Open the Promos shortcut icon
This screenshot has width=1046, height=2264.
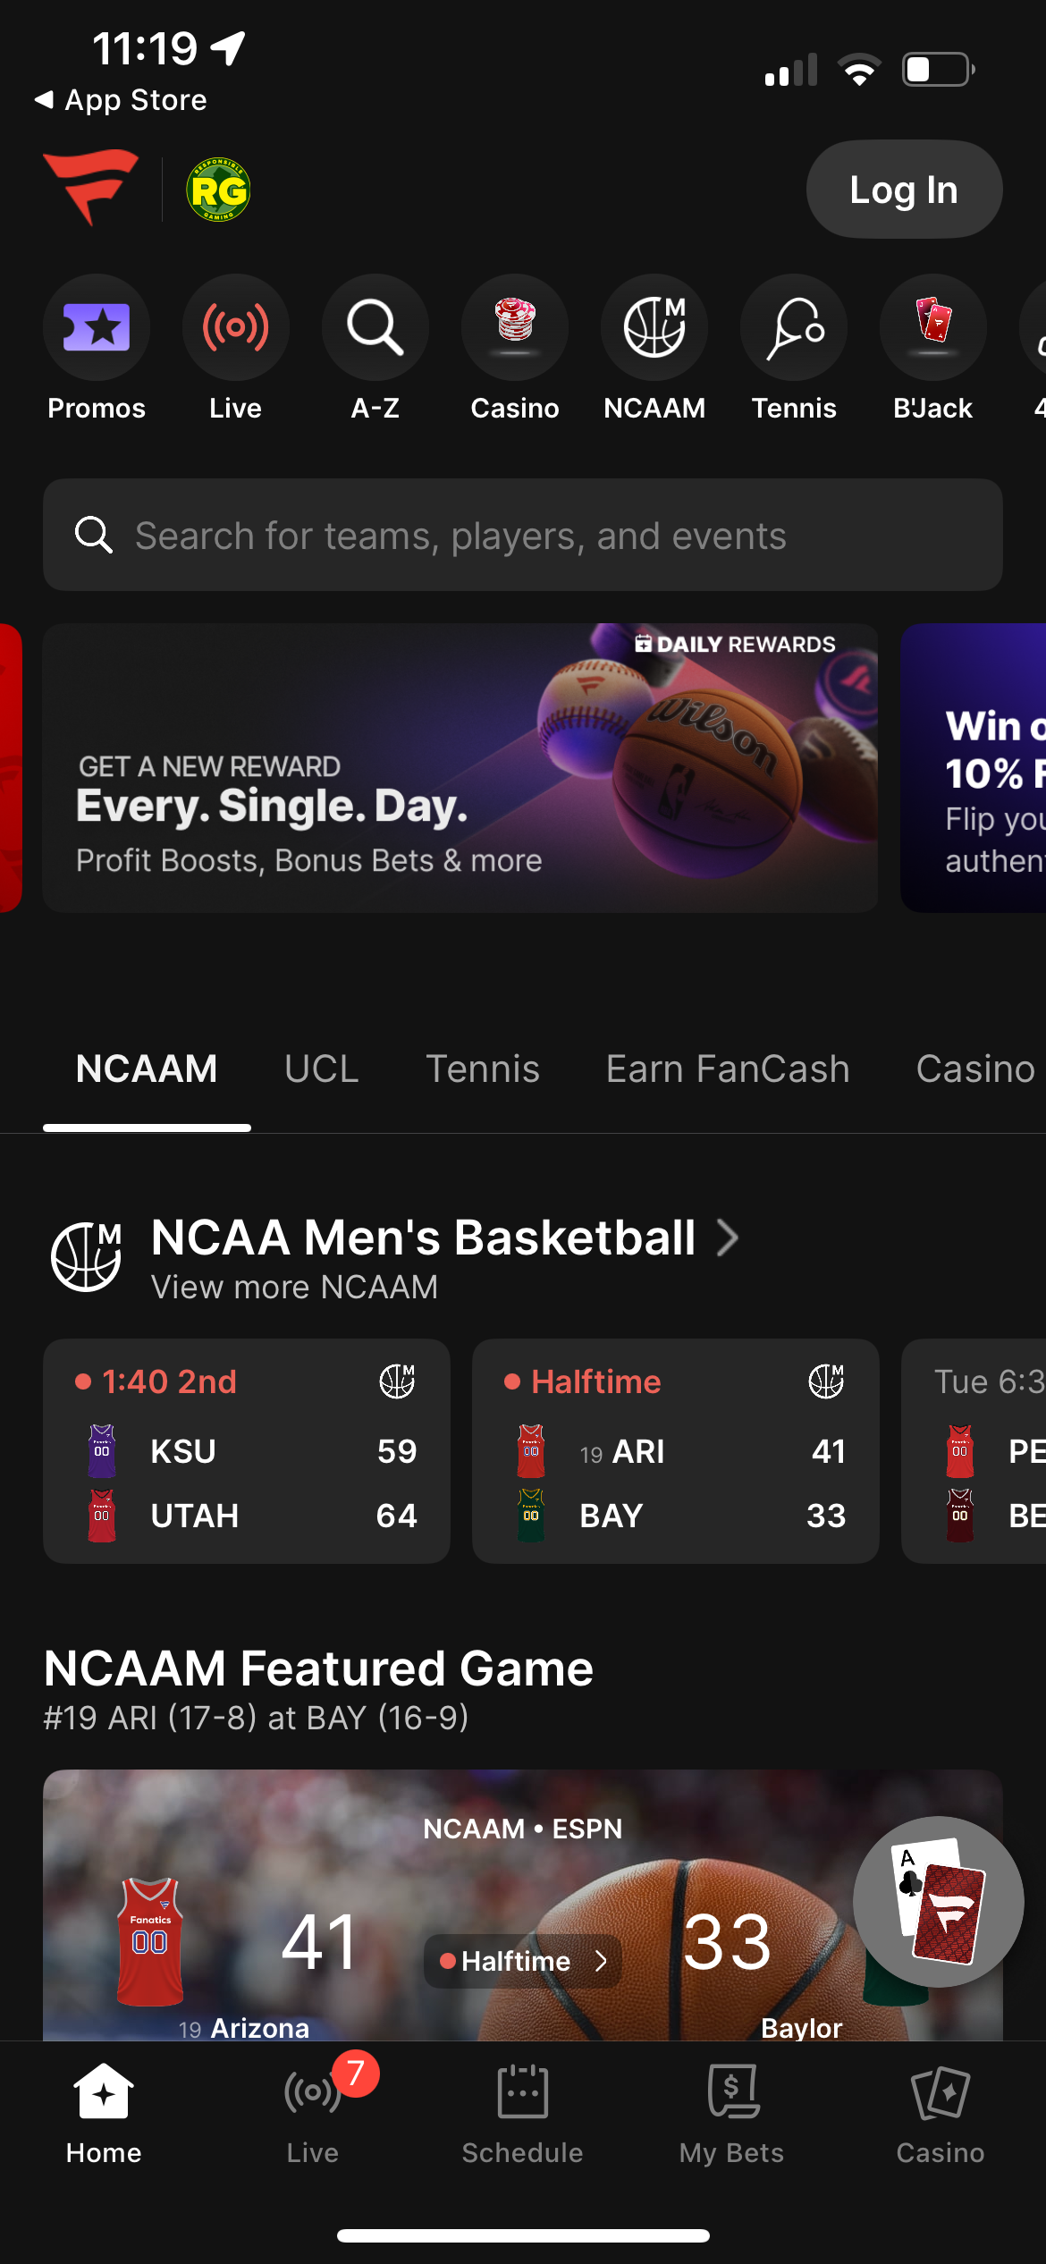tap(97, 327)
